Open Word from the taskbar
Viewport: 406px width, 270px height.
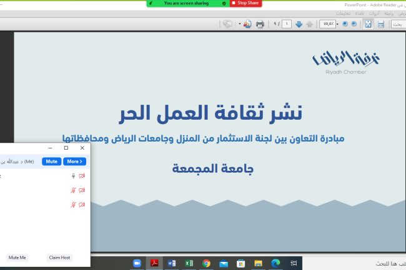[x=172, y=263]
